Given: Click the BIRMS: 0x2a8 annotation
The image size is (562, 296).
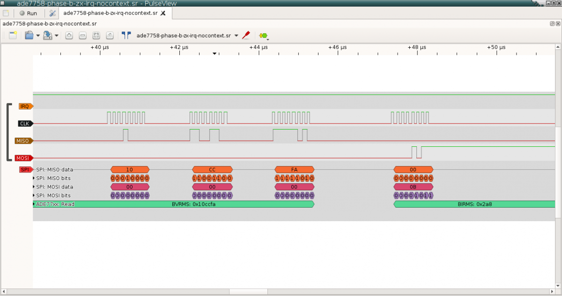Looking at the screenshot, I should click(474, 204).
